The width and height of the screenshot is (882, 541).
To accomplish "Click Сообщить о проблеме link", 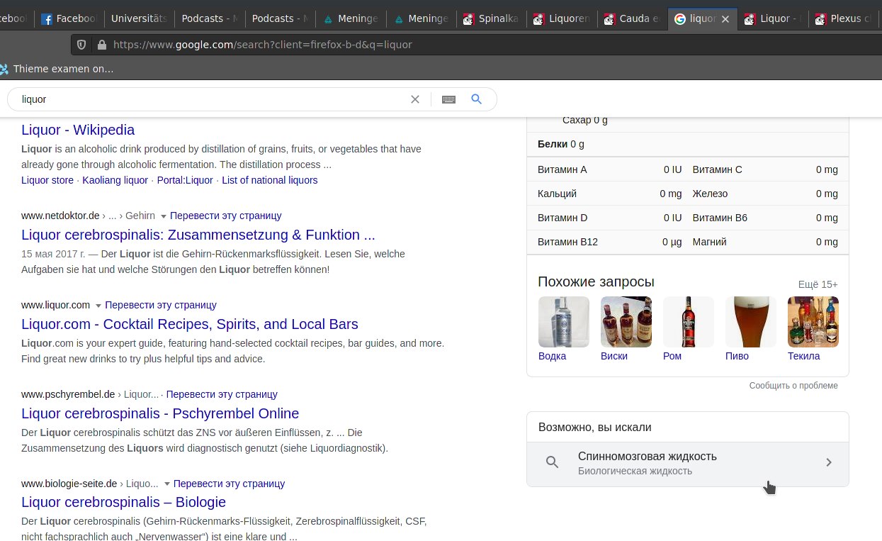I will coord(793,386).
